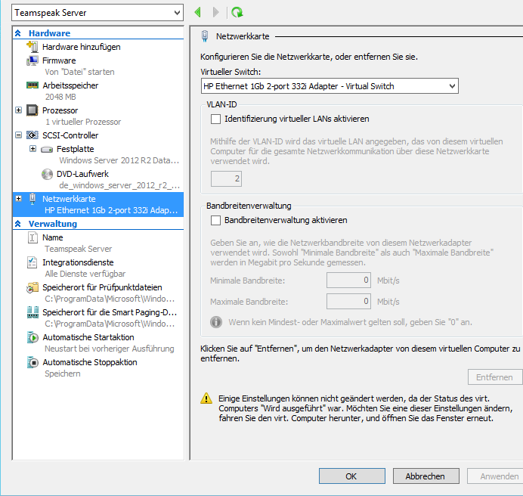This screenshot has width=523, height=496.
Task: Select the DVD-Laufwerk tree item label
Action: click(x=82, y=174)
